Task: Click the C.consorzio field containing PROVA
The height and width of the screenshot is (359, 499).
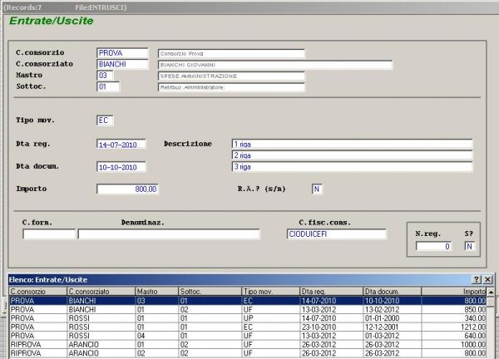Action: coord(122,53)
